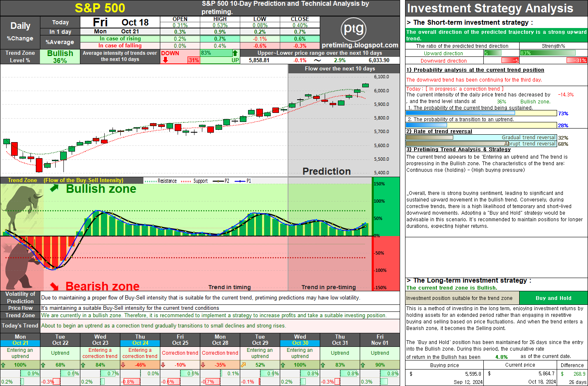Click the 6,100.0 price axis label
Viewport: 588px width, 386px height.
(x=381, y=77)
